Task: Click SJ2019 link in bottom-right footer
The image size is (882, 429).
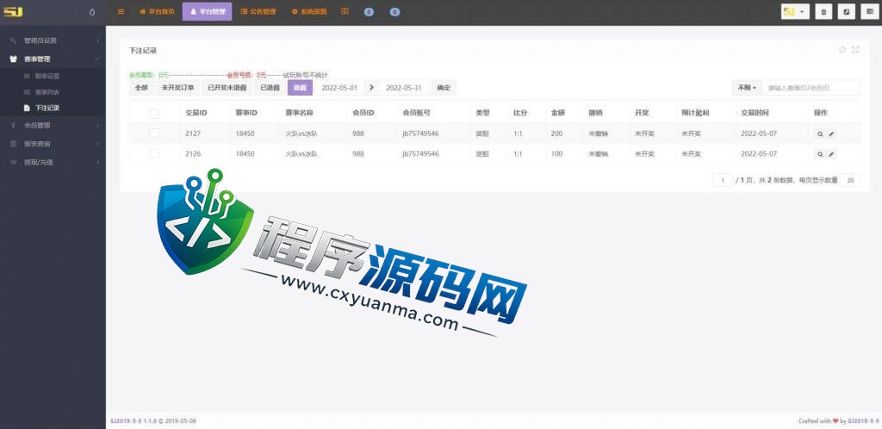Action: coord(863,420)
